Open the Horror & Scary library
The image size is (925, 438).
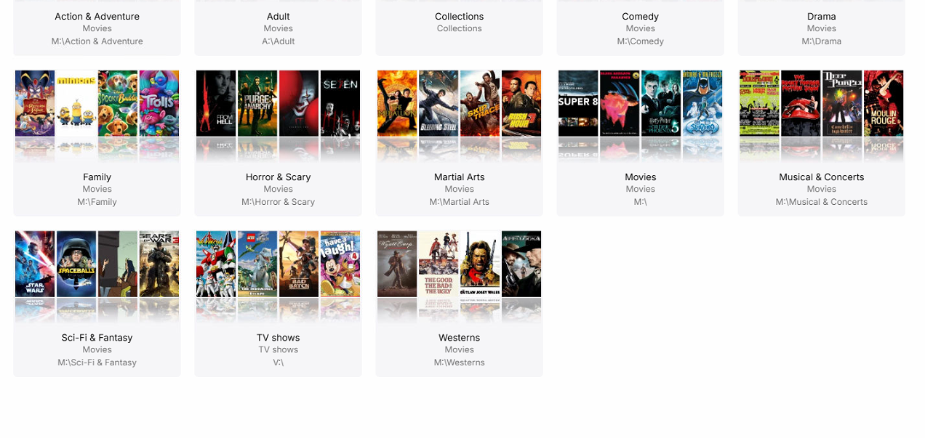click(278, 142)
